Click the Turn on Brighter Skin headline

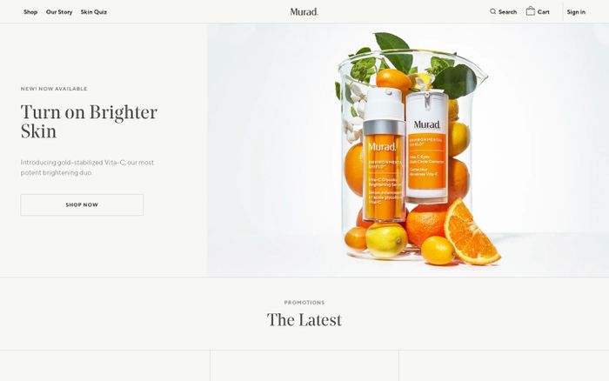click(89, 122)
